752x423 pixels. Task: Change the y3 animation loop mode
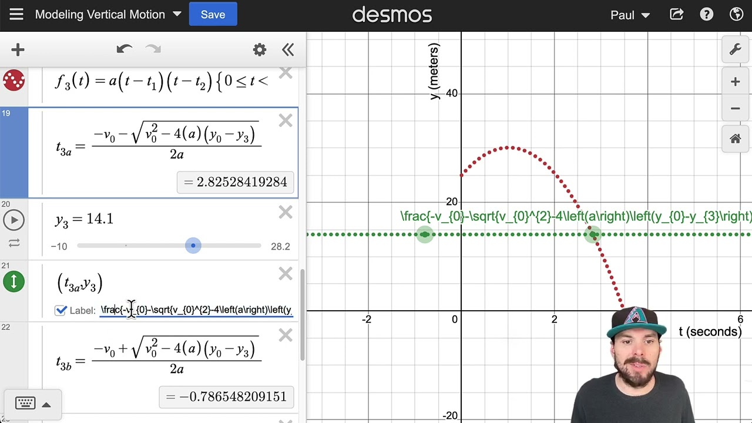(x=14, y=243)
